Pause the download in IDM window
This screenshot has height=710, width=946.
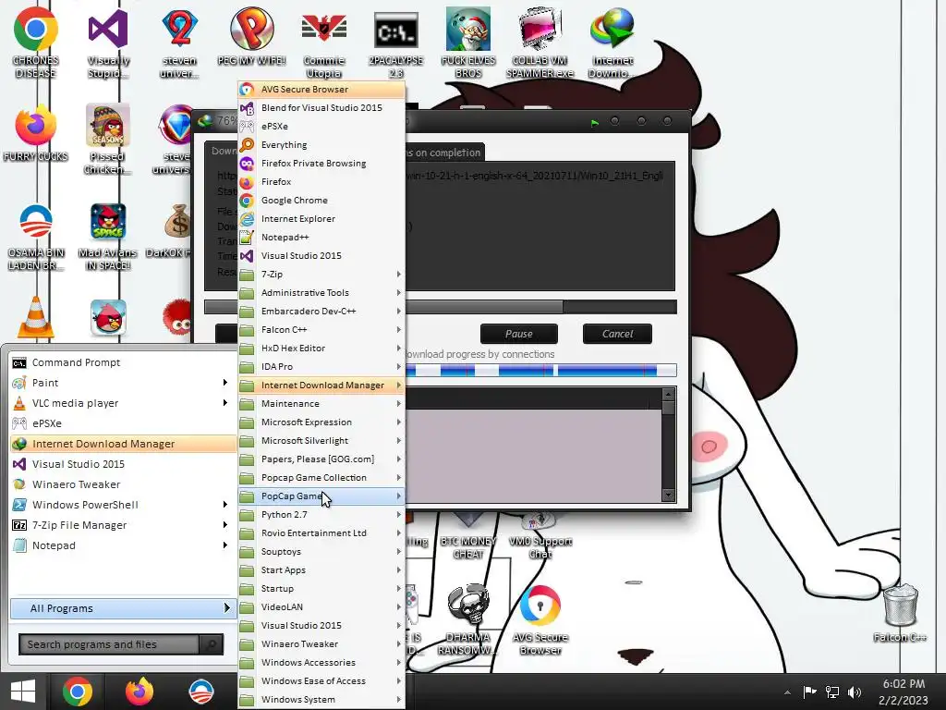pos(519,334)
